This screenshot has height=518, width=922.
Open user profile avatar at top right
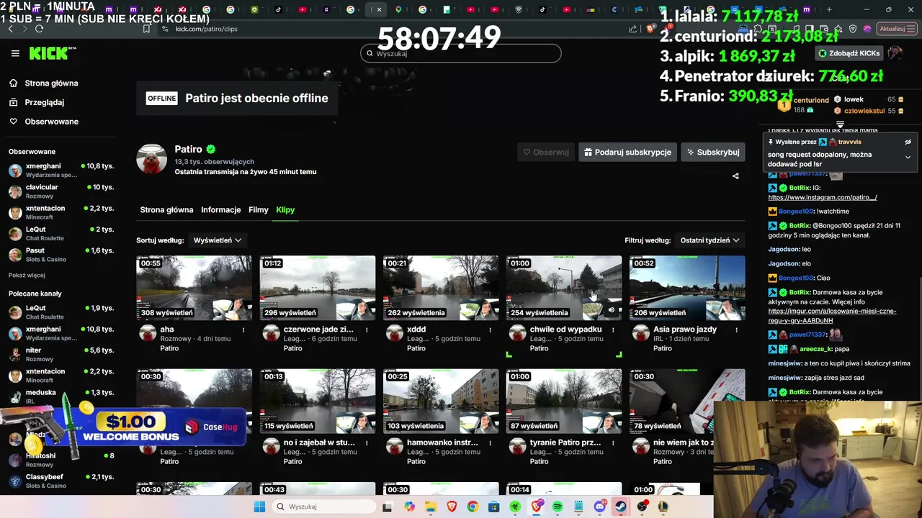[x=895, y=53]
